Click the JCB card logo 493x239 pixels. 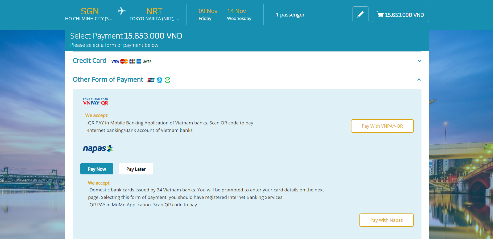point(132,61)
